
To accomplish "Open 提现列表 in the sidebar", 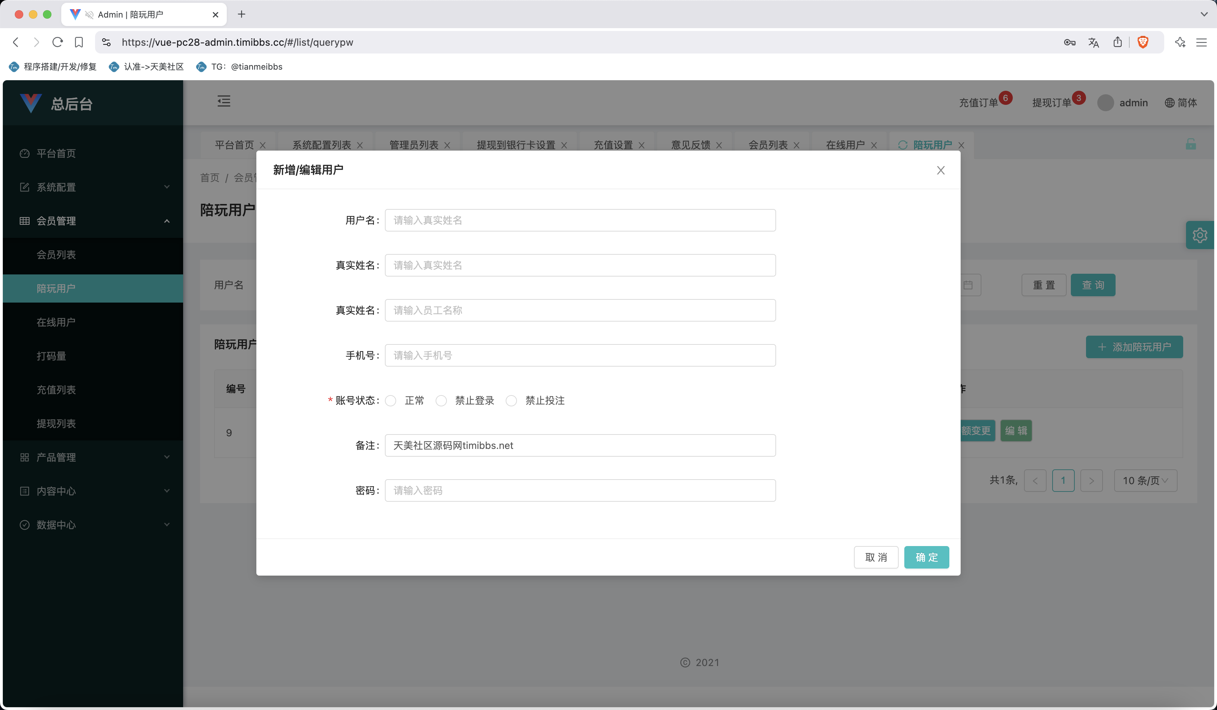I will pyautogui.click(x=93, y=423).
